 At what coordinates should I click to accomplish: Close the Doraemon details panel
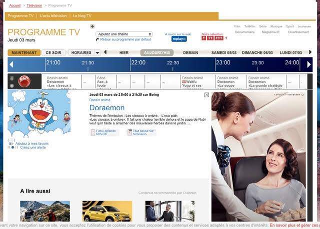pos(206,95)
